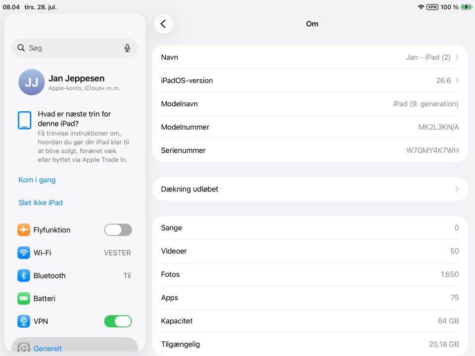Tap the microphone icon in search

127,48
